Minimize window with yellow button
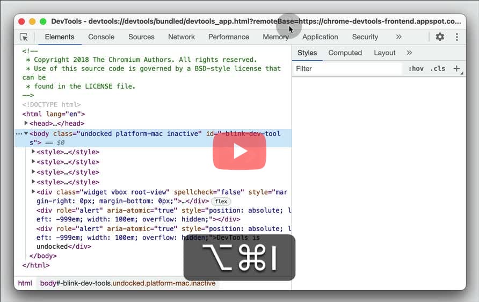 click(32, 21)
